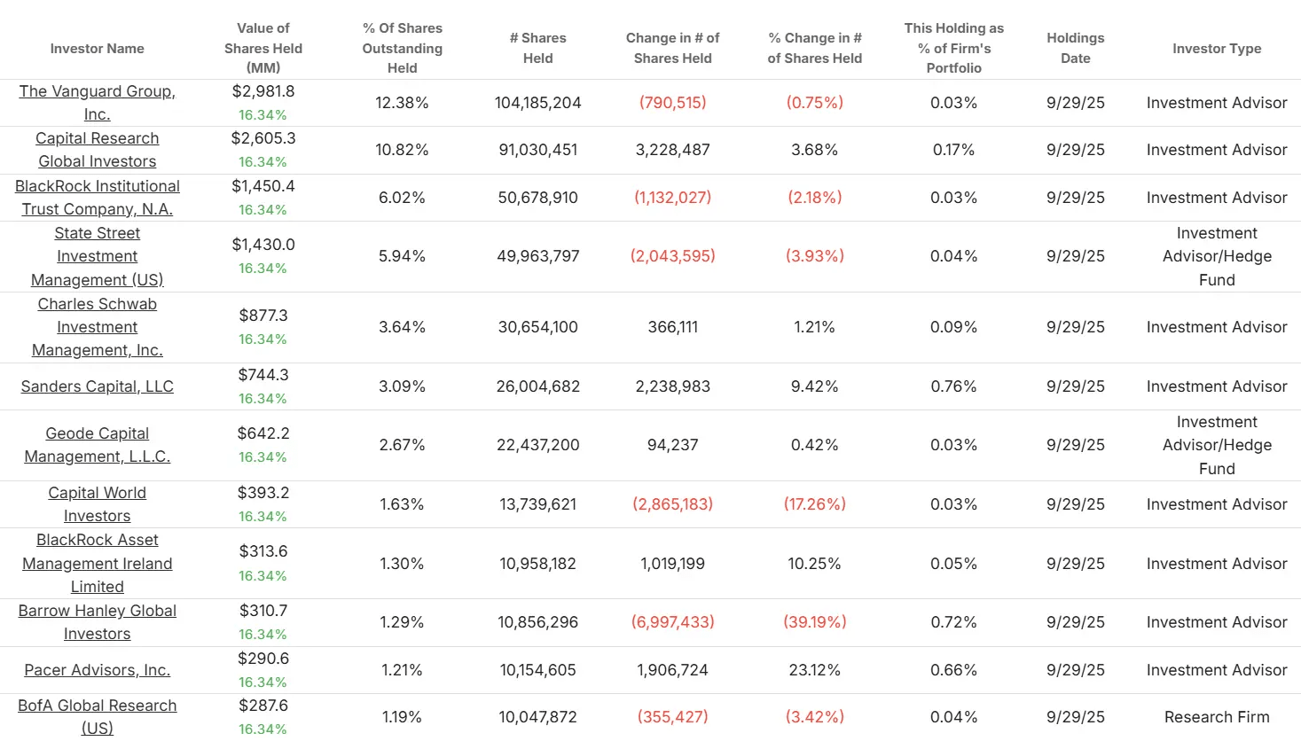Click BlackRock Institutional Trust Company, N.A. link

[98, 198]
